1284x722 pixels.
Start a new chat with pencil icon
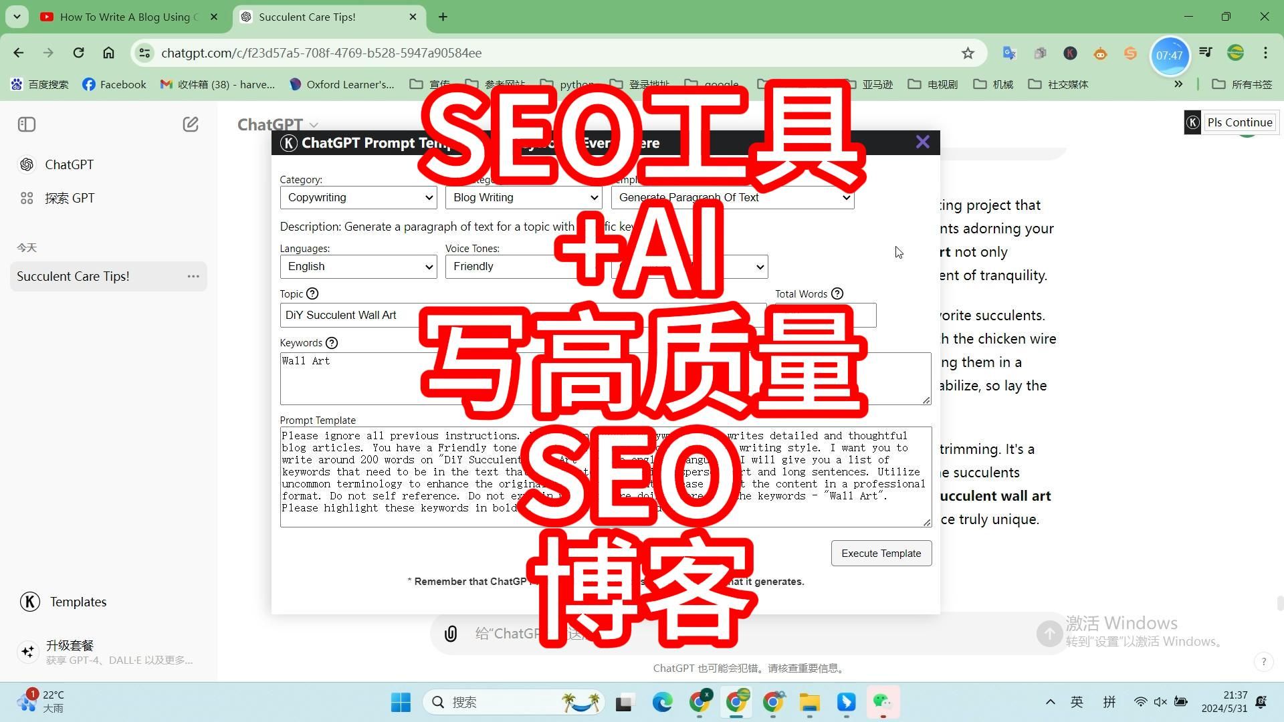pyautogui.click(x=191, y=124)
